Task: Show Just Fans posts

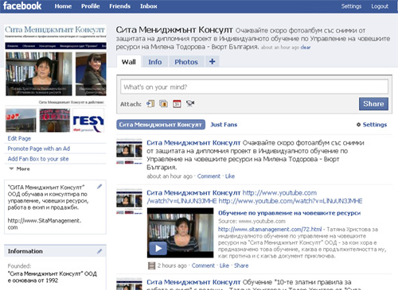Action: coord(224,125)
